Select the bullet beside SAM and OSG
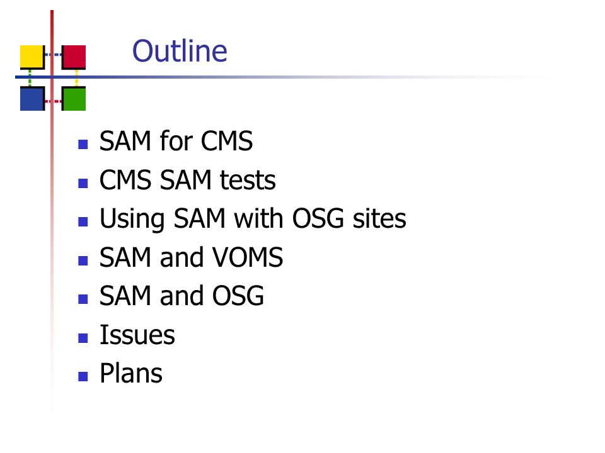 click(83, 299)
